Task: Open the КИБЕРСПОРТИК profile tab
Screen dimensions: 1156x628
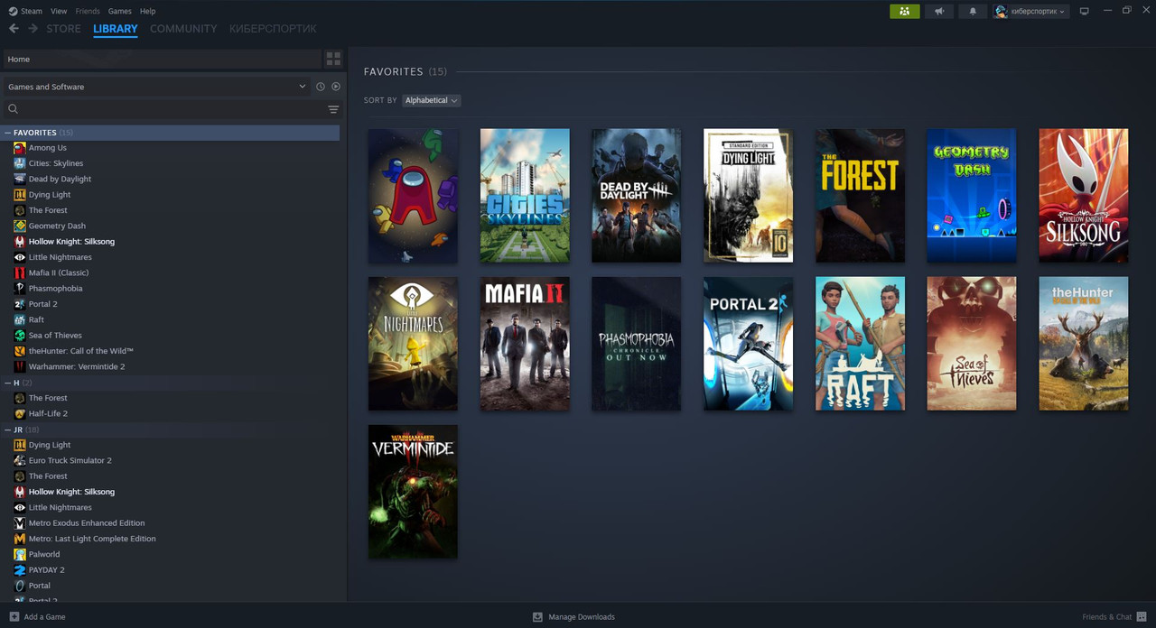Action: pyautogui.click(x=273, y=29)
